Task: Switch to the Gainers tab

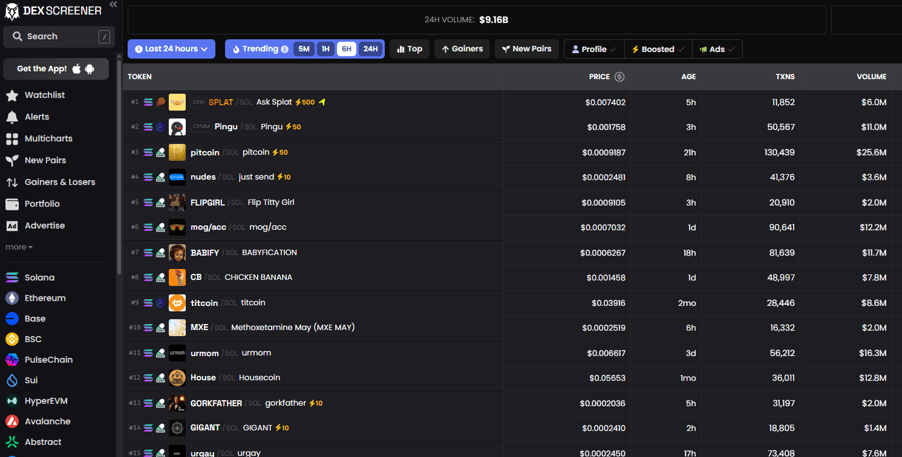Action: [x=462, y=49]
